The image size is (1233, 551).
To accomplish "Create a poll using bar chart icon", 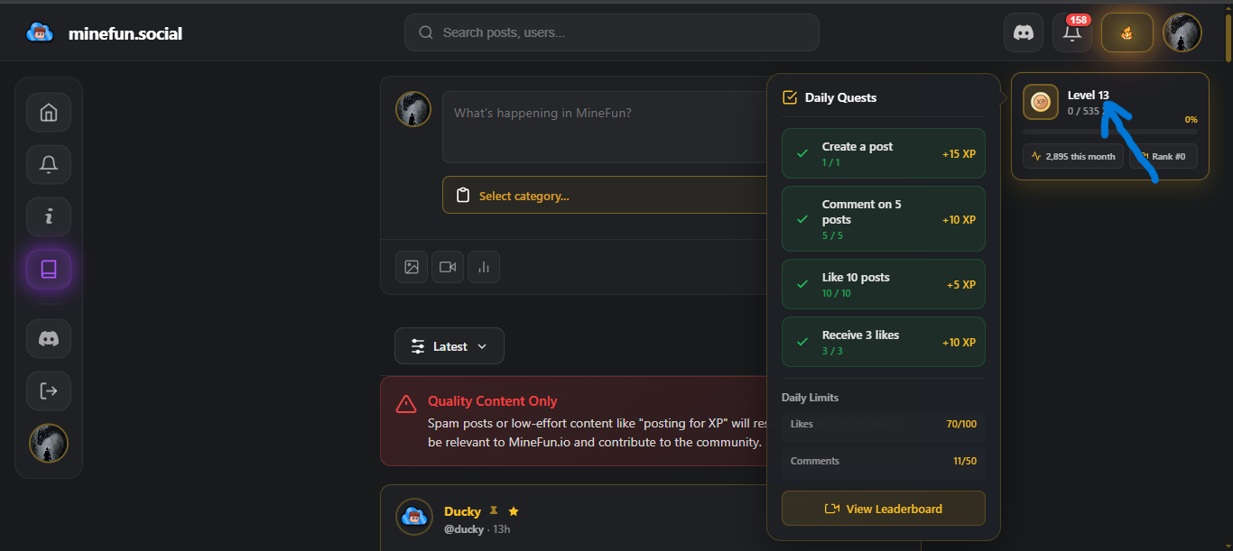I will pos(484,267).
